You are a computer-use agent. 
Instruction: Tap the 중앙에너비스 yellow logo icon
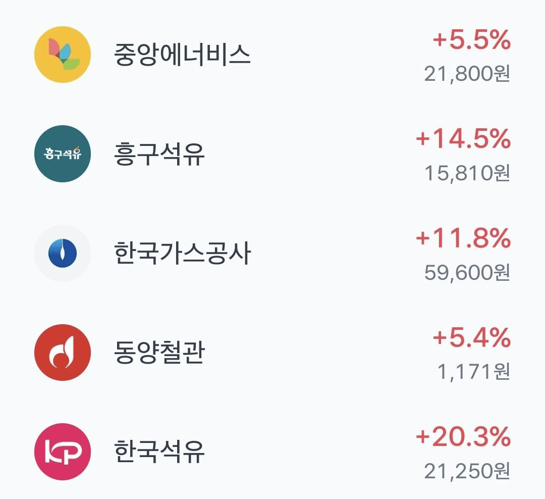63,54
